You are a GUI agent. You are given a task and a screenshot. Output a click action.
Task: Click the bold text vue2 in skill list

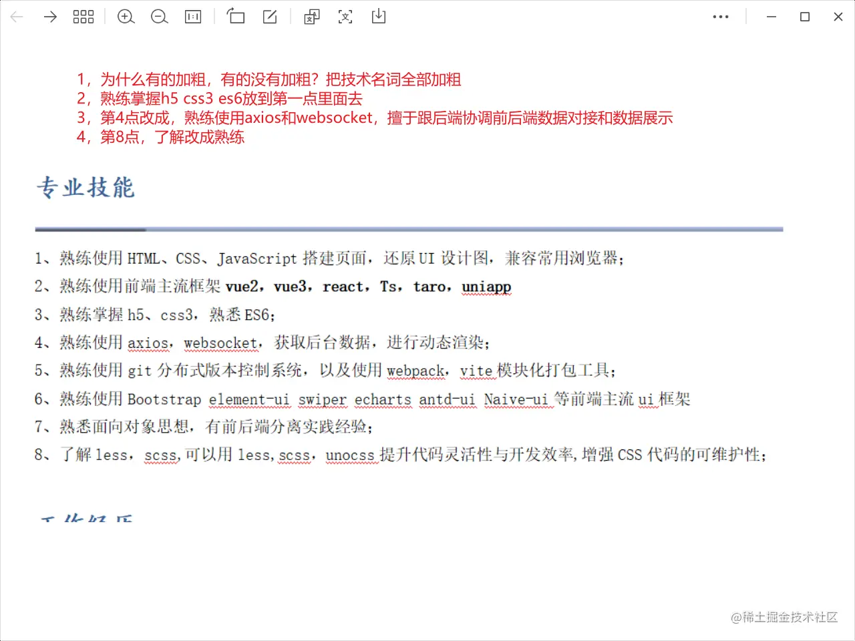(x=242, y=286)
